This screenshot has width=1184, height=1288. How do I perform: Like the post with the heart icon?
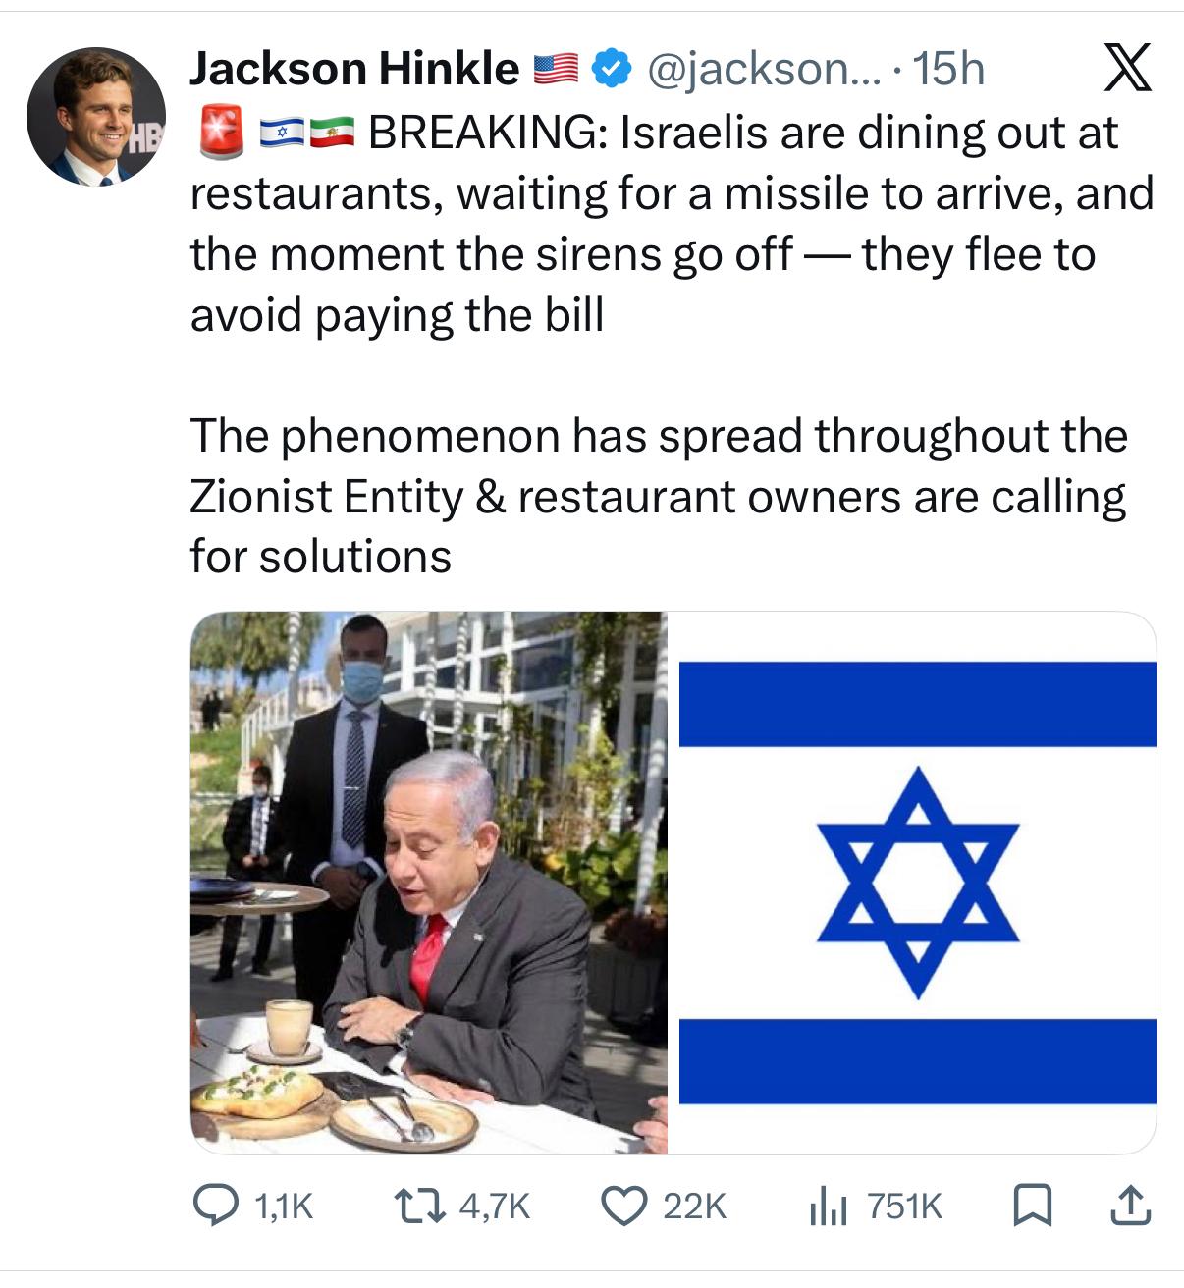point(622,1206)
